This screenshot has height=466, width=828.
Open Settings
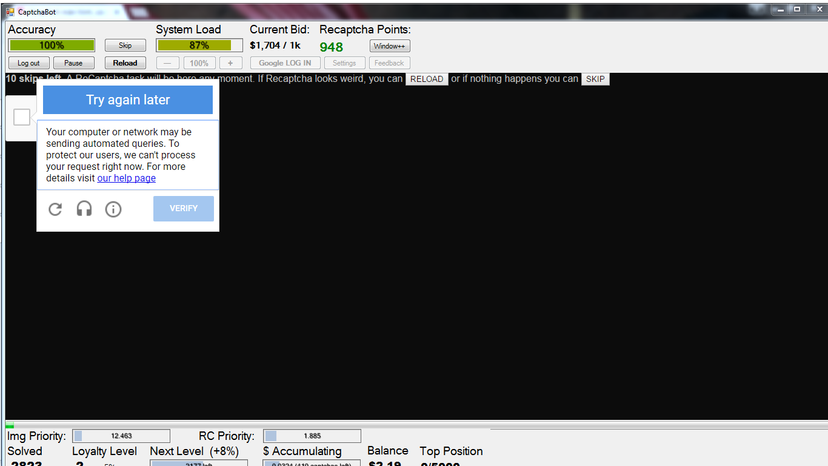tap(344, 63)
